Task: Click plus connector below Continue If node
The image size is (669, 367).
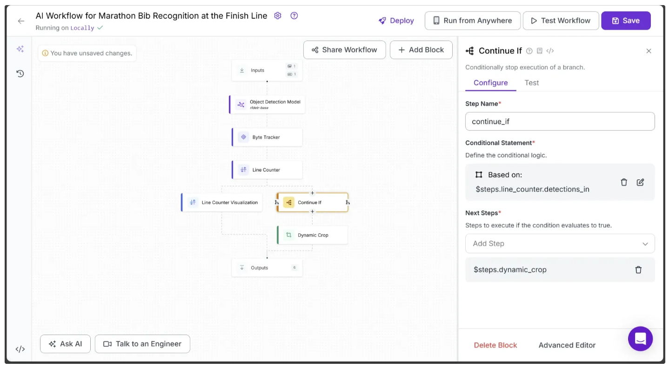Action: (312, 212)
